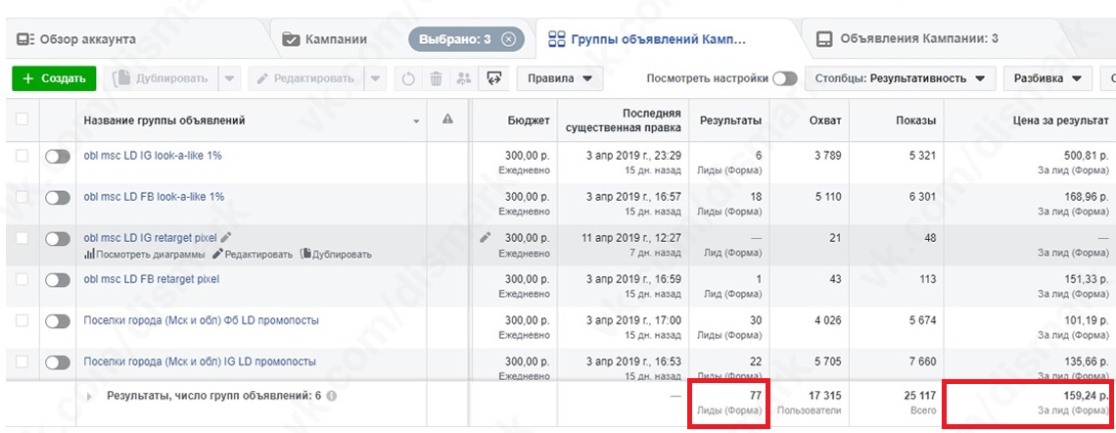Click the preview/share icon beside Правила

[x=494, y=78]
